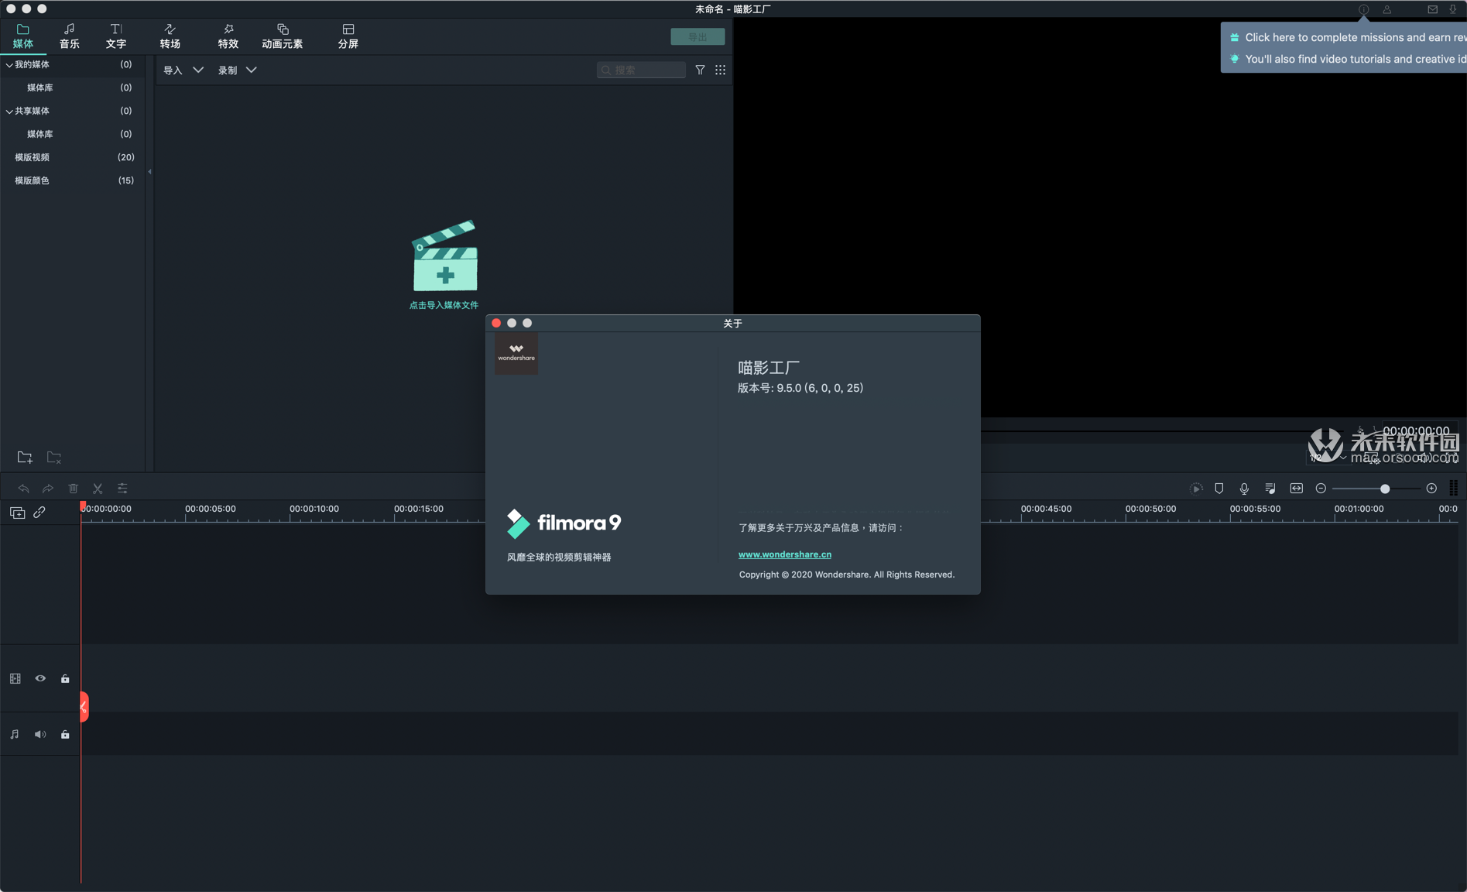The height and width of the screenshot is (892, 1467).
Task: Open the 文字 (Text) tab
Action: click(x=116, y=36)
